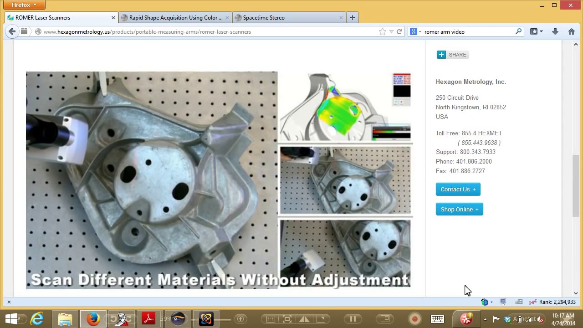Click the red record button overlay
This screenshot has height=328, width=583.
pyautogui.click(x=415, y=319)
